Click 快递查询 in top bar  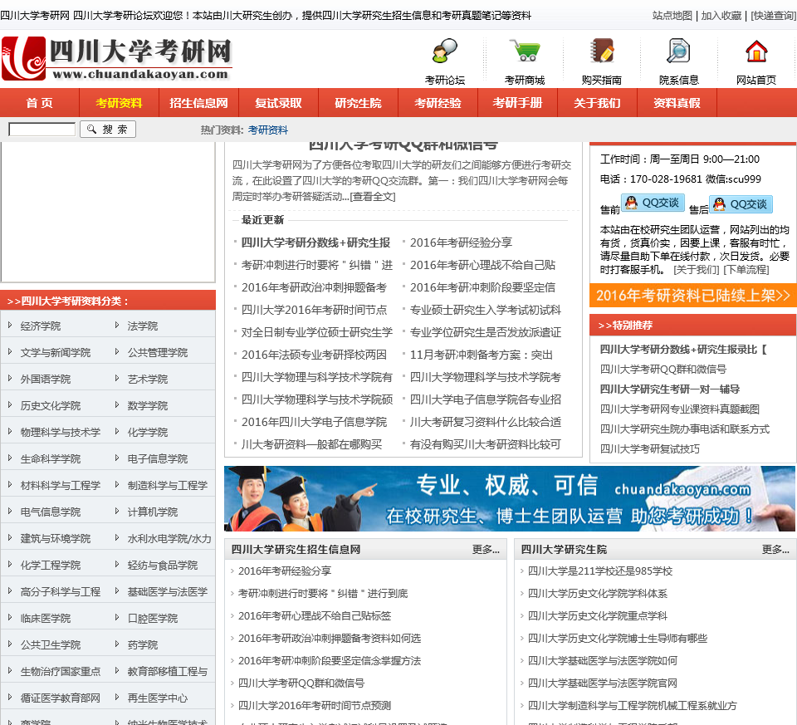point(774,16)
